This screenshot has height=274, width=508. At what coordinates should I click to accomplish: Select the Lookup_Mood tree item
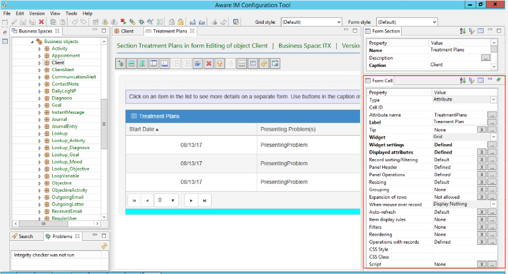[x=66, y=162]
